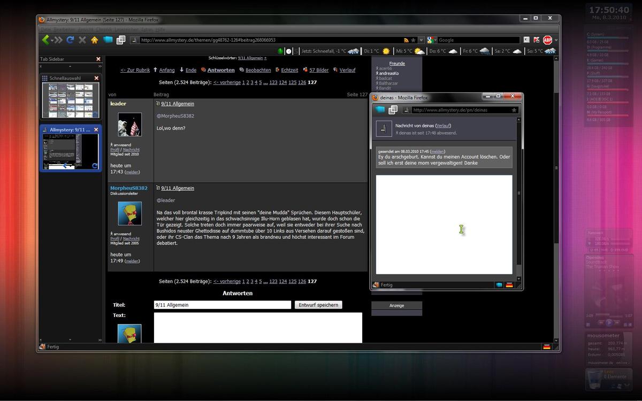Click 'melden' under MorpheuS8382's 17:49 post
Image resolution: width=642 pixels, height=401 pixels.
pyautogui.click(x=132, y=261)
